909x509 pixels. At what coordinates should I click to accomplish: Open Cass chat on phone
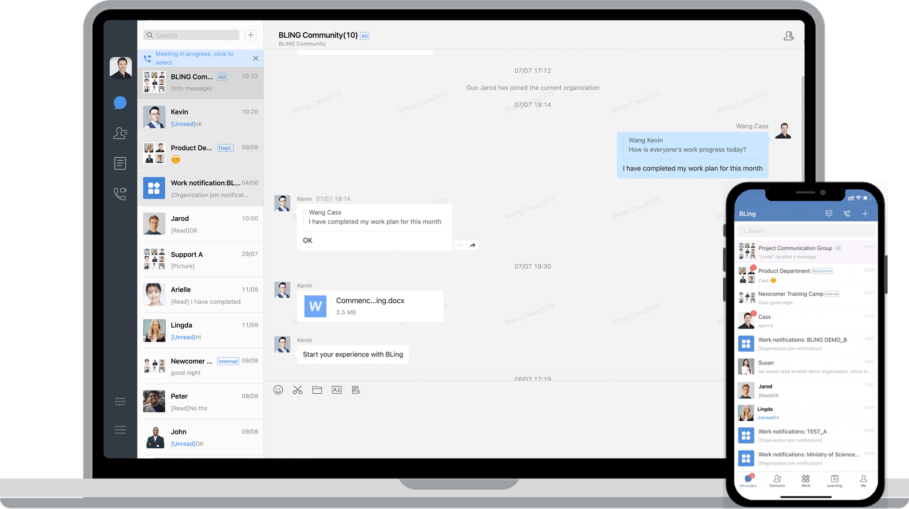point(806,321)
